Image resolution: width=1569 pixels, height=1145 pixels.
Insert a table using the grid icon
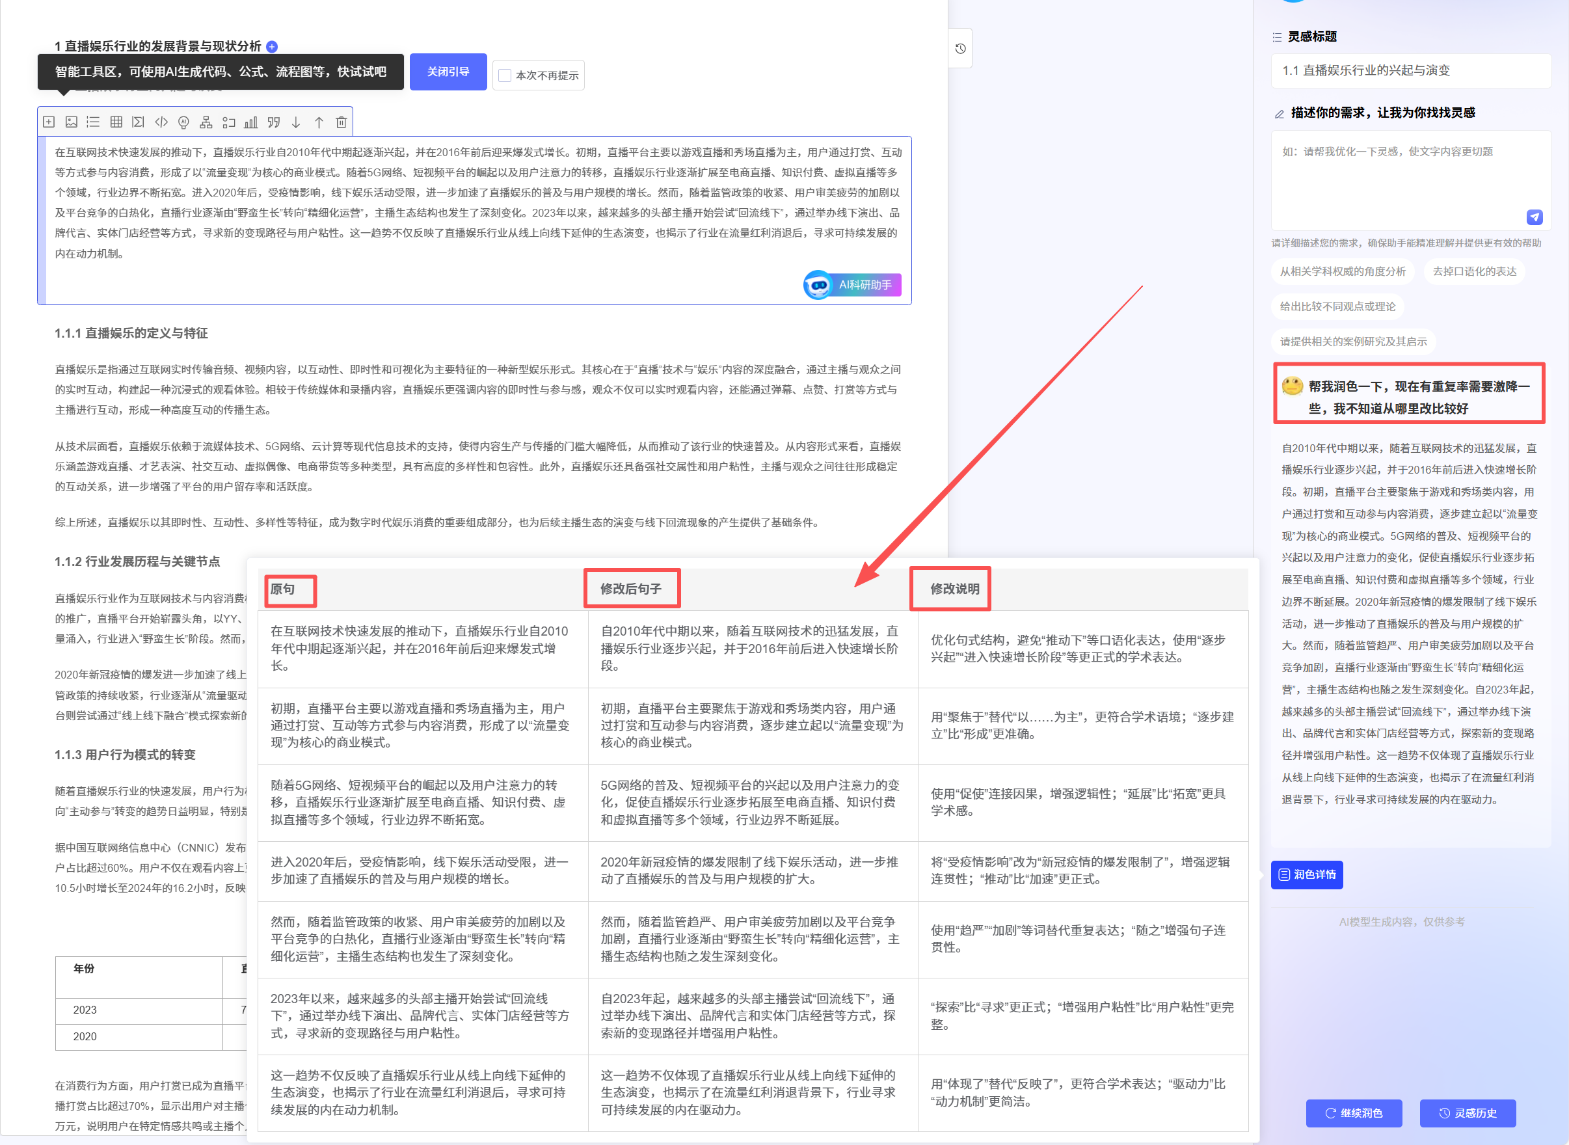[116, 122]
